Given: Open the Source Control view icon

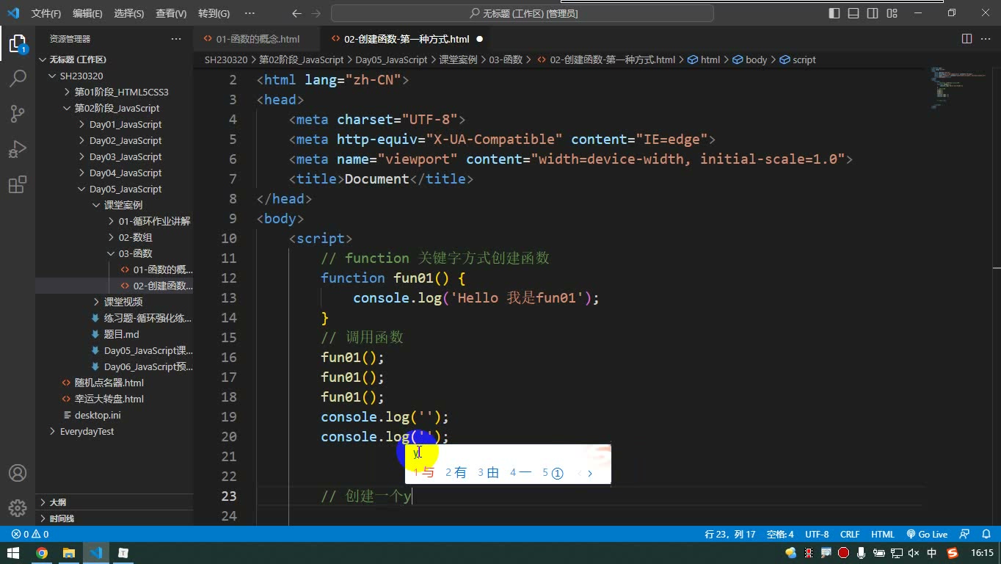Looking at the screenshot, I should (x=17, y=114).
